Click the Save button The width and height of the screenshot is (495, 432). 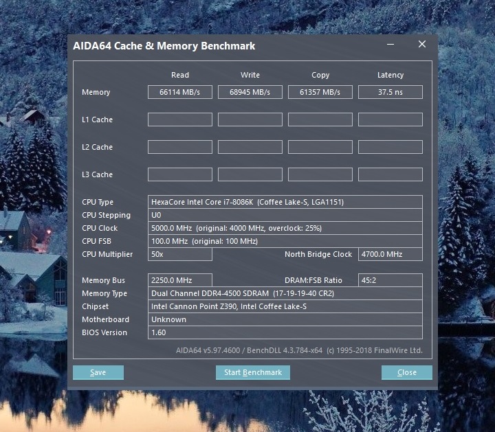pos(98,372)
